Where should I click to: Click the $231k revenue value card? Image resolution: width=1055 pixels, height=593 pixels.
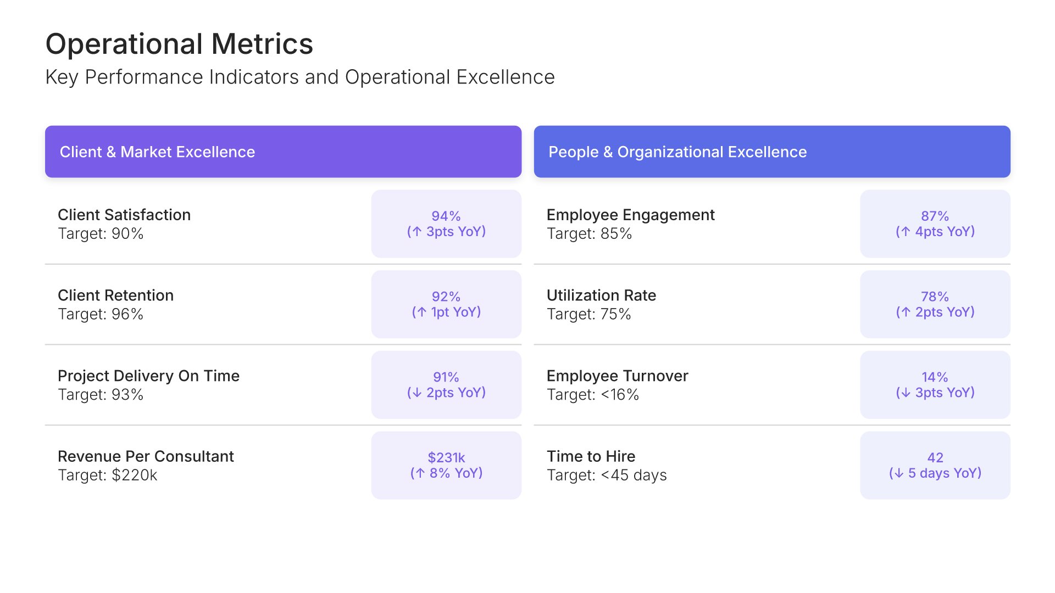[446, 465]
